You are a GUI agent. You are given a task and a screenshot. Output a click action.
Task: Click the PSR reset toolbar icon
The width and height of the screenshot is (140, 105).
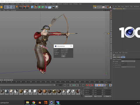coord(94,7)
